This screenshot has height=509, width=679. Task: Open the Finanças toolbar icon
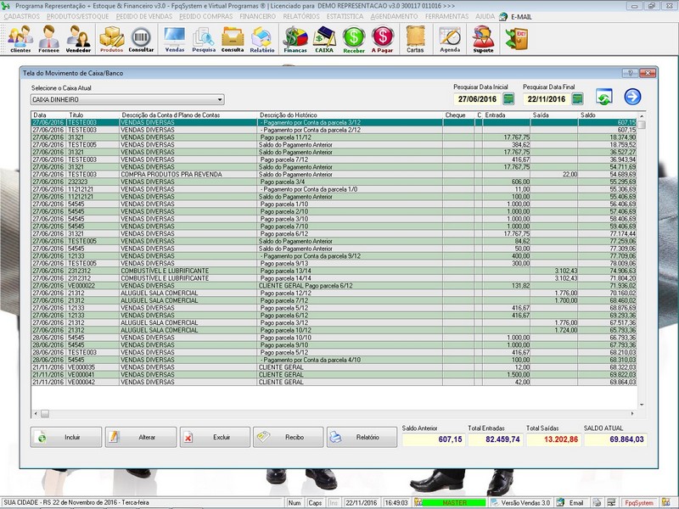(x=295, y=38)
